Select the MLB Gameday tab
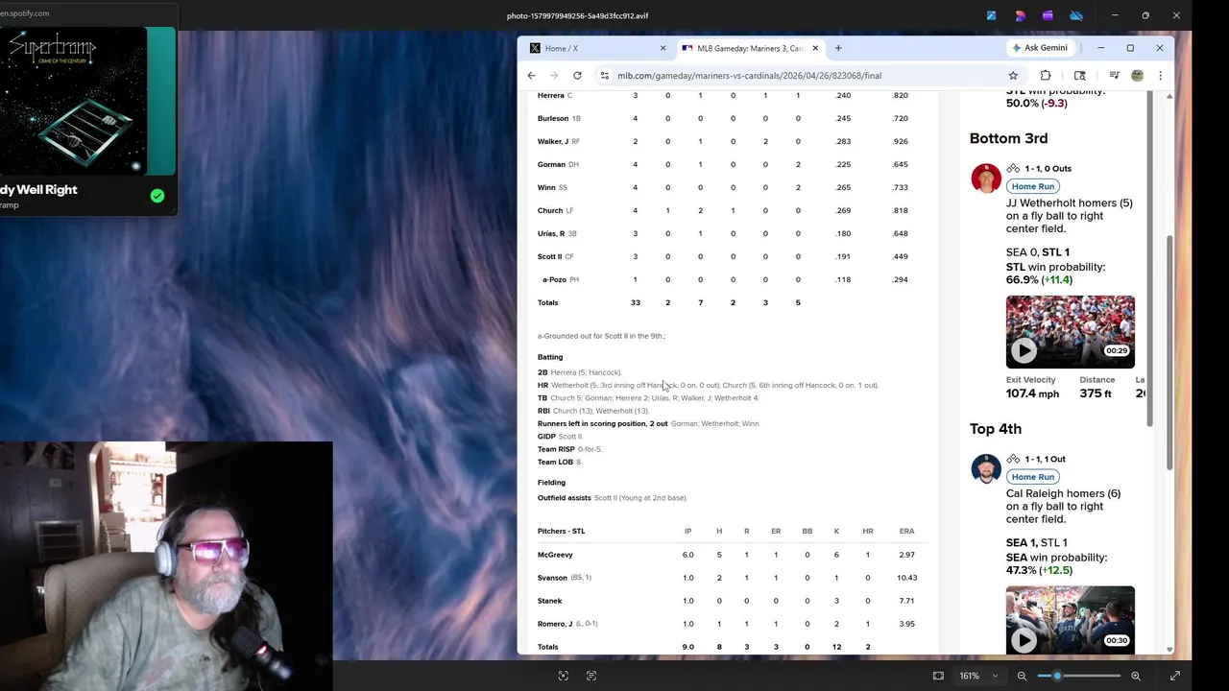This screenshot has height=691, width=1229. pyautogui.click(x=750, y=48)
